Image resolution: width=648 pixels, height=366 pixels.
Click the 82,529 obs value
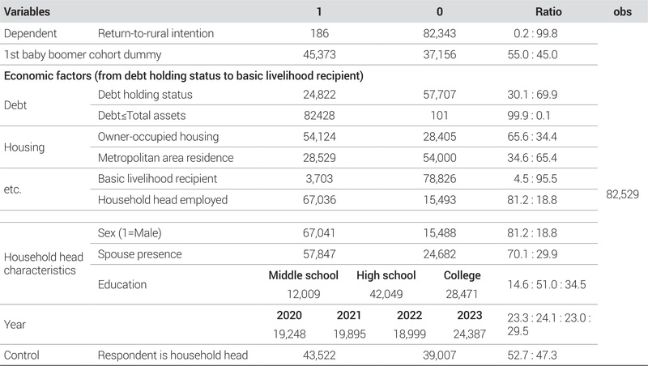624,194
